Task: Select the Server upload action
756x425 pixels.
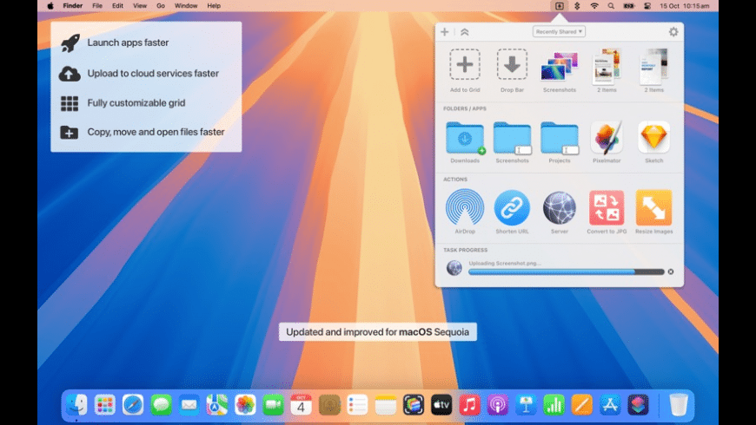Action: [x=560, y=207]
